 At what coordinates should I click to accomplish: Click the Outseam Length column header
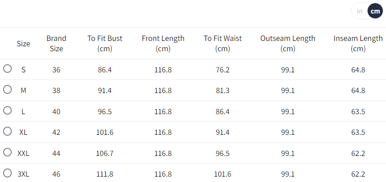pos(287,44)
